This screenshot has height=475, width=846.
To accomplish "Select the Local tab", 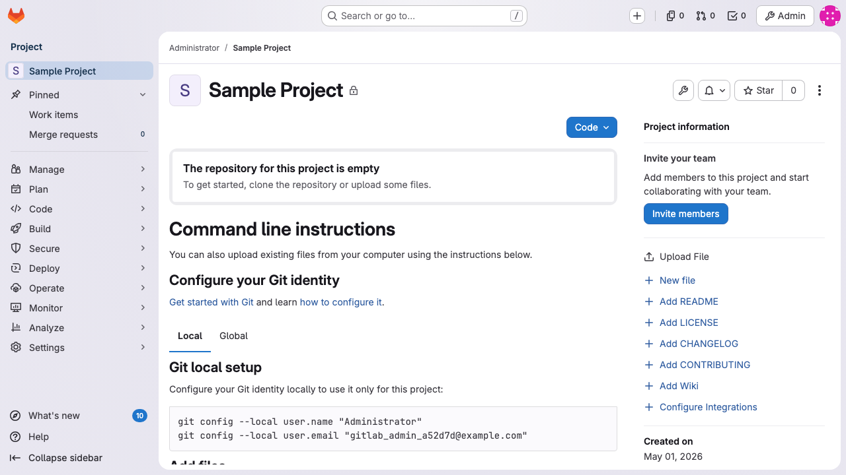I will [x=190, y=336].
